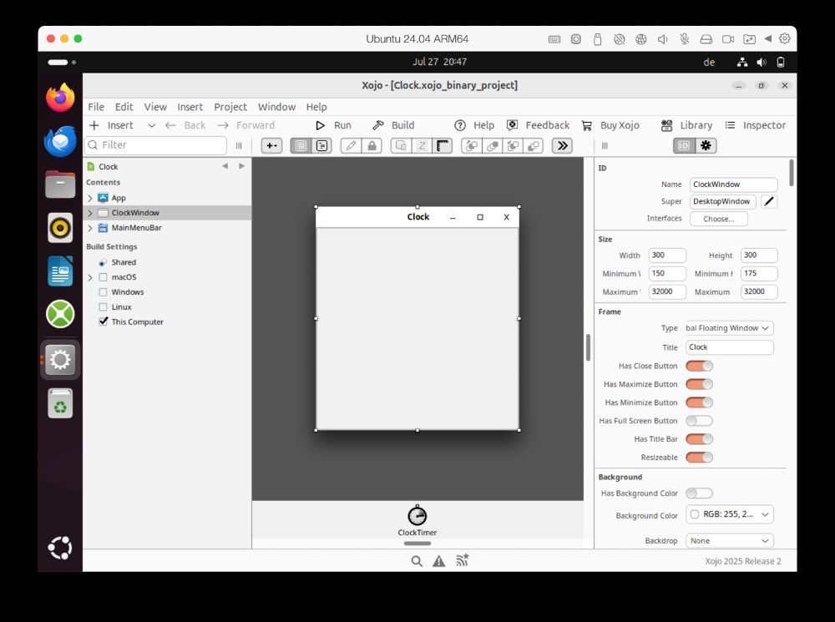Viewport: 835px width, 622px height.
Task: Expand the App item in navigator
Action: click(90, 198)
